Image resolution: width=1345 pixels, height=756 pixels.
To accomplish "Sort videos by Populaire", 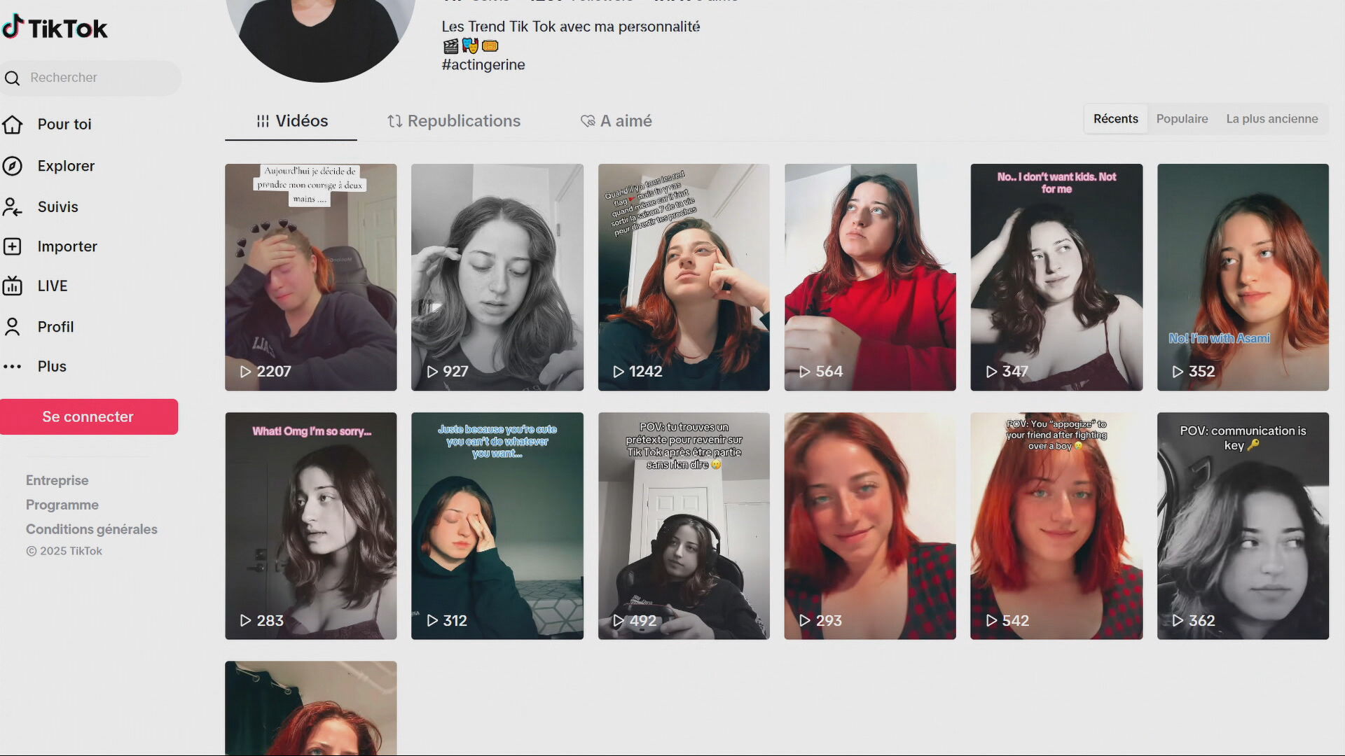I will 1182,119.
